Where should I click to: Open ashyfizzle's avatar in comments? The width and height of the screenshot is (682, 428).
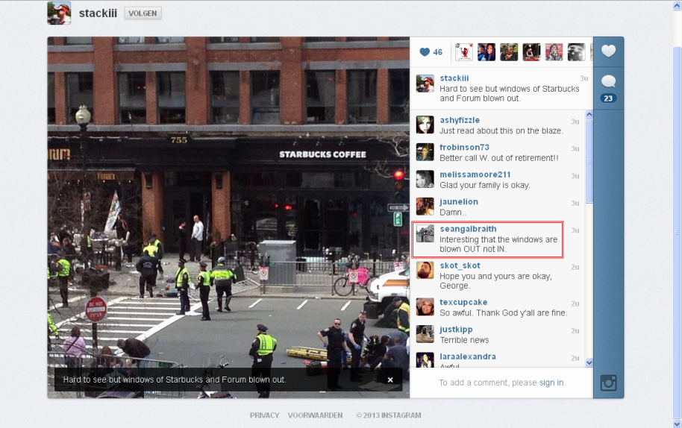click(x=425, y=125)
